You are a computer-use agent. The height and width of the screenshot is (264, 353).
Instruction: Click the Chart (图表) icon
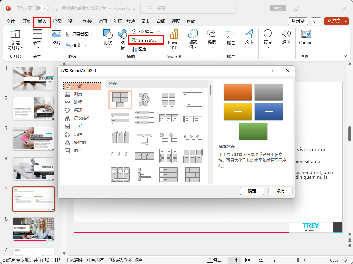coord(134,49)
